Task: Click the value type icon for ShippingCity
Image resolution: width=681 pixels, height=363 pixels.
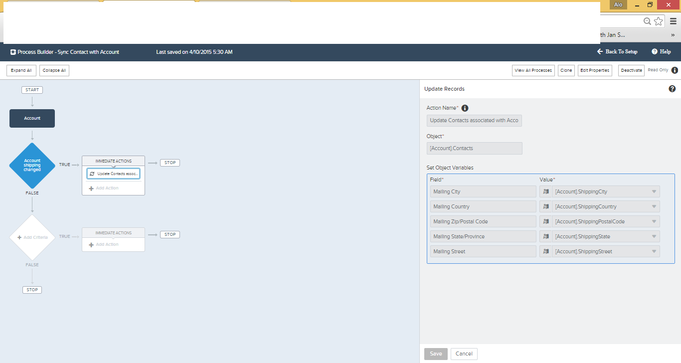Action: coord(546,191)
